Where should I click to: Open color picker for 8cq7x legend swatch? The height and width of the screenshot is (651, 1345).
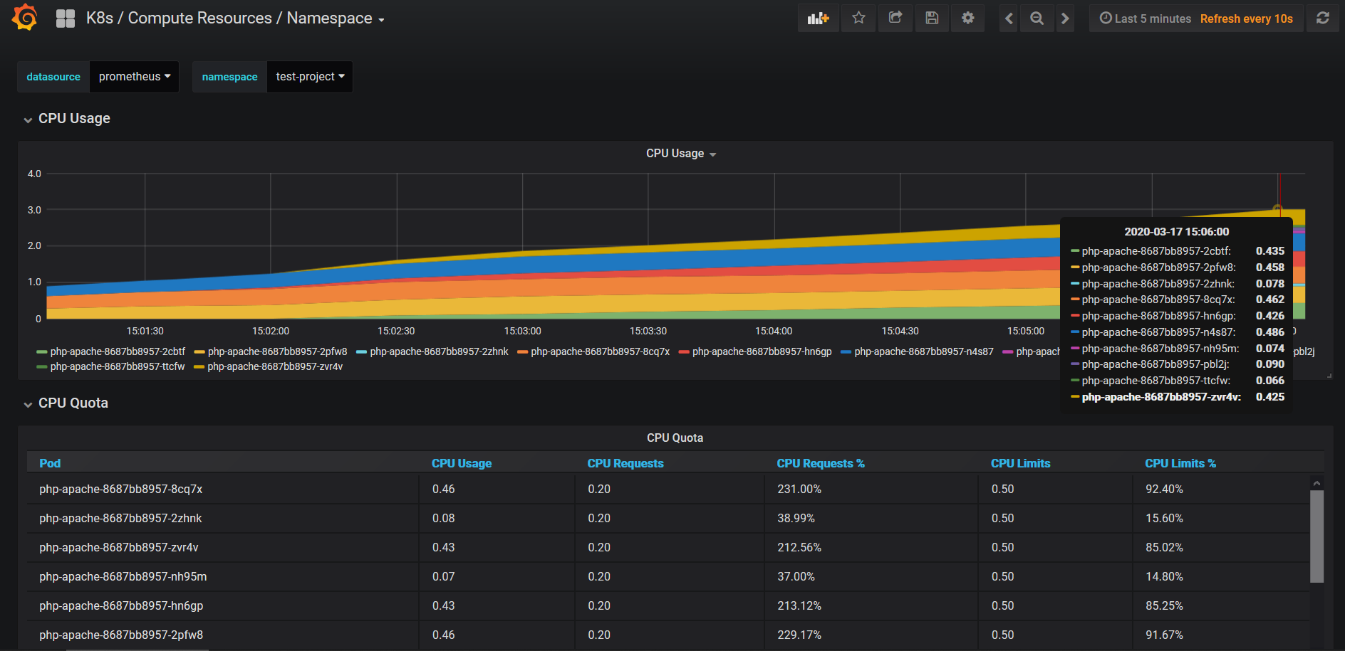click(x=522, y=352)
